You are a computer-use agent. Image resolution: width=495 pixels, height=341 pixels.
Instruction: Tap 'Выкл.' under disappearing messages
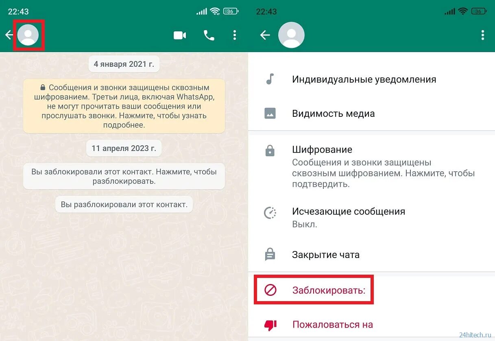point(304,224)
